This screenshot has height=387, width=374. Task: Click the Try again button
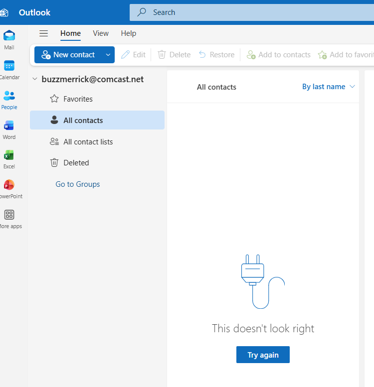pos(263,355)
